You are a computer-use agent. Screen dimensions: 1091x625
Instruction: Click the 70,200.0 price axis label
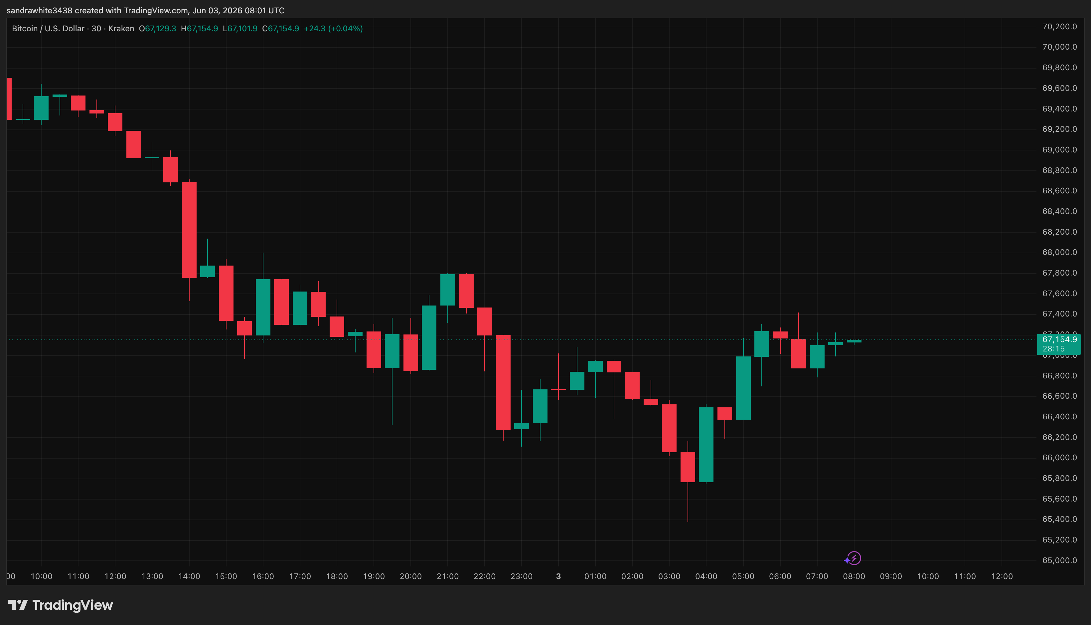[1059, 27]
